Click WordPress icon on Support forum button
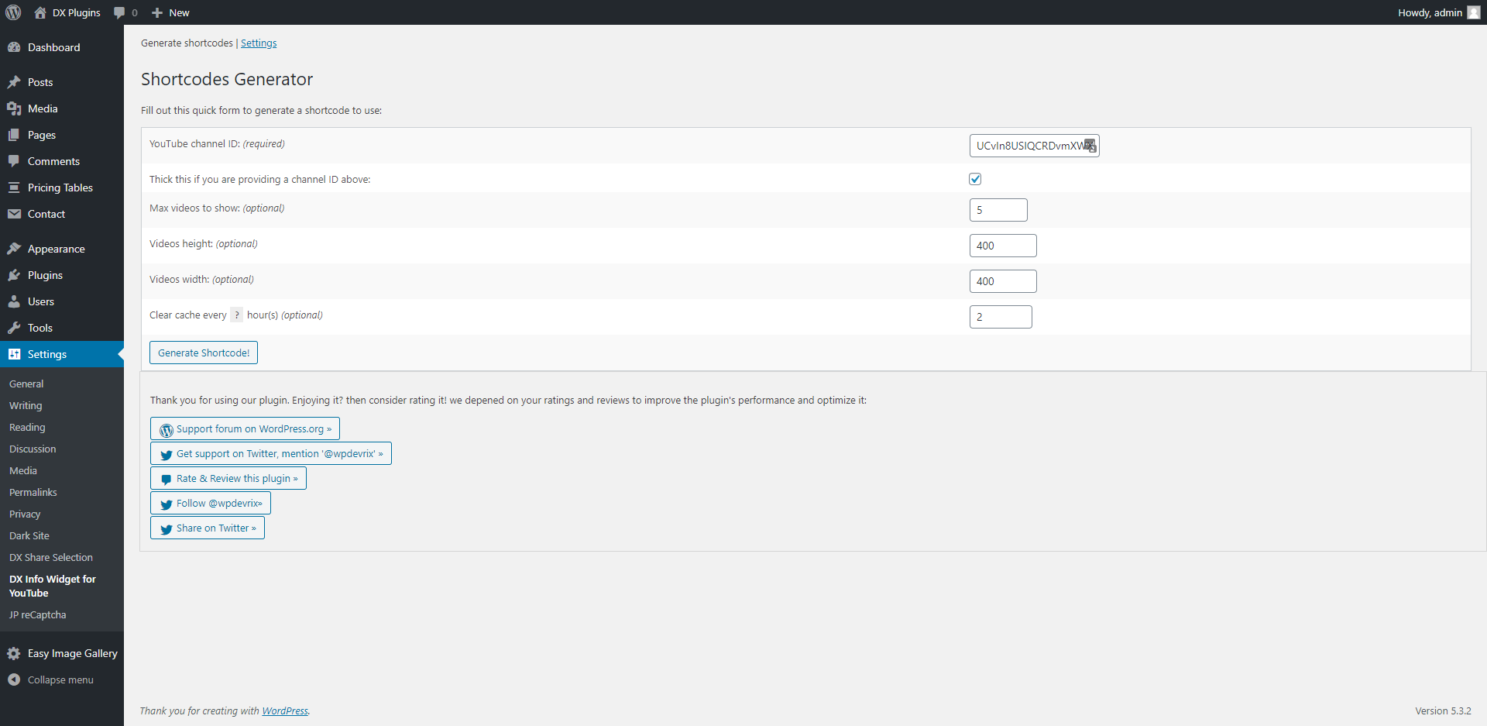The height and width of the screenshot is (726, 1487). tap(167, 430)
